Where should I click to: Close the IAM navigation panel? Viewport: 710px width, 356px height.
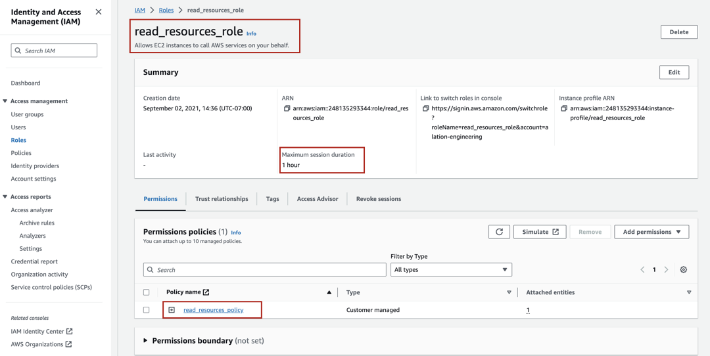click(x=99, y=12)
